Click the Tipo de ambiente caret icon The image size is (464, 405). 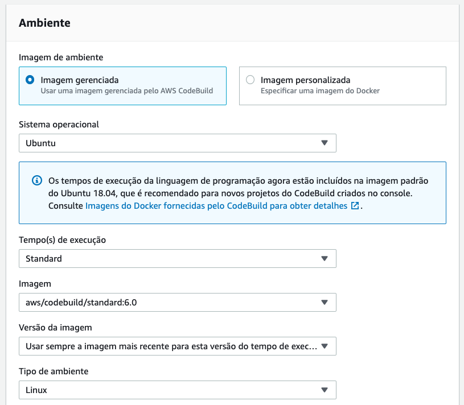click(325, 390)
